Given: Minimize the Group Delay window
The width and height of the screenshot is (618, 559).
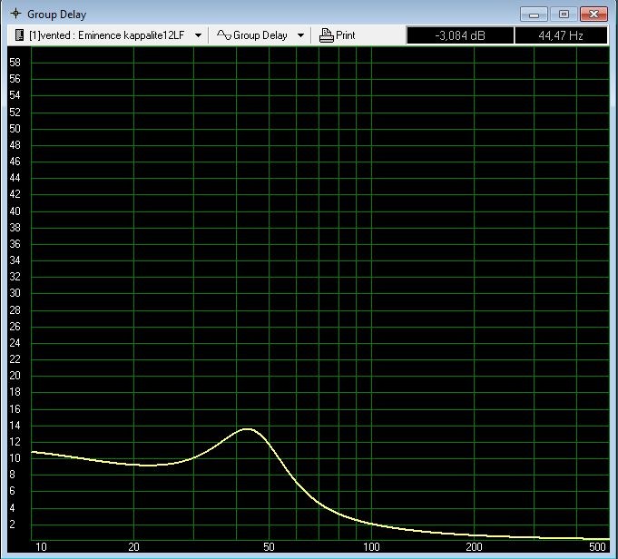Looking at the screenshot, I should point(535,14).
